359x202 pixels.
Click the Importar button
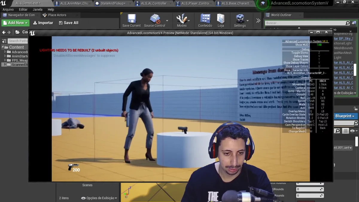[43, 23]
